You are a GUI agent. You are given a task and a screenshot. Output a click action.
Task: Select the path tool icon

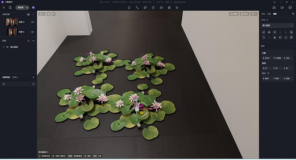tap(137, 8)
